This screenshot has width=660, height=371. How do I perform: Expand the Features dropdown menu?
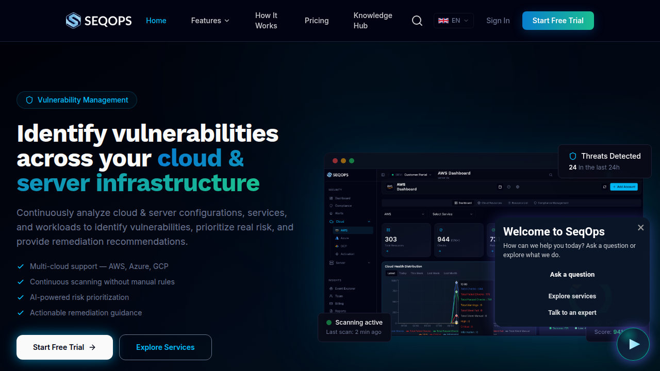pyautogui.click(x=210, y=21)
